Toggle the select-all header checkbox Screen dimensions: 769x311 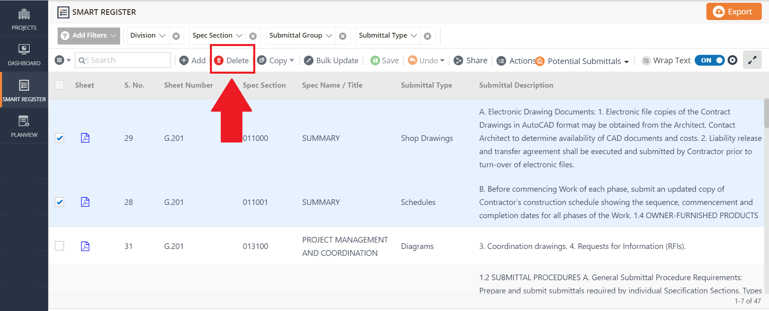[x=59, y=85]
